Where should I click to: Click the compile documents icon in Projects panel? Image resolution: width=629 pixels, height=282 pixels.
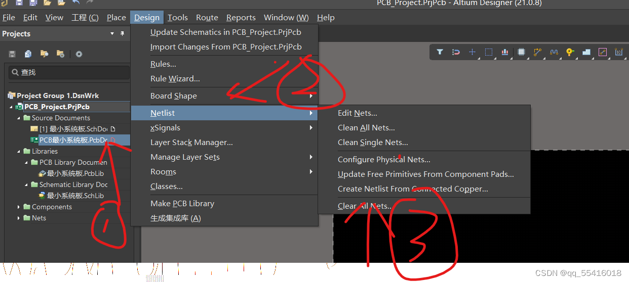28,54
